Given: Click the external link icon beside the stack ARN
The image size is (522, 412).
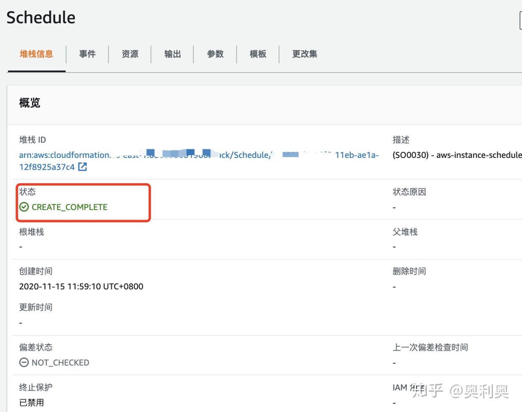Looking at the screenshot, I should [x=83, y=167].
